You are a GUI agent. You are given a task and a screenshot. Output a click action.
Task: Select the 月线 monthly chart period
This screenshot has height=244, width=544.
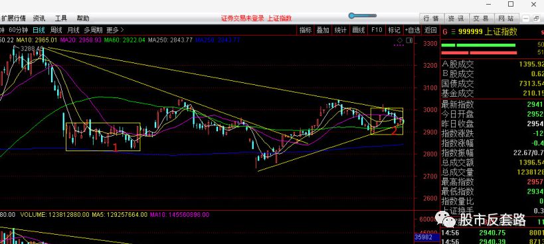73,30
